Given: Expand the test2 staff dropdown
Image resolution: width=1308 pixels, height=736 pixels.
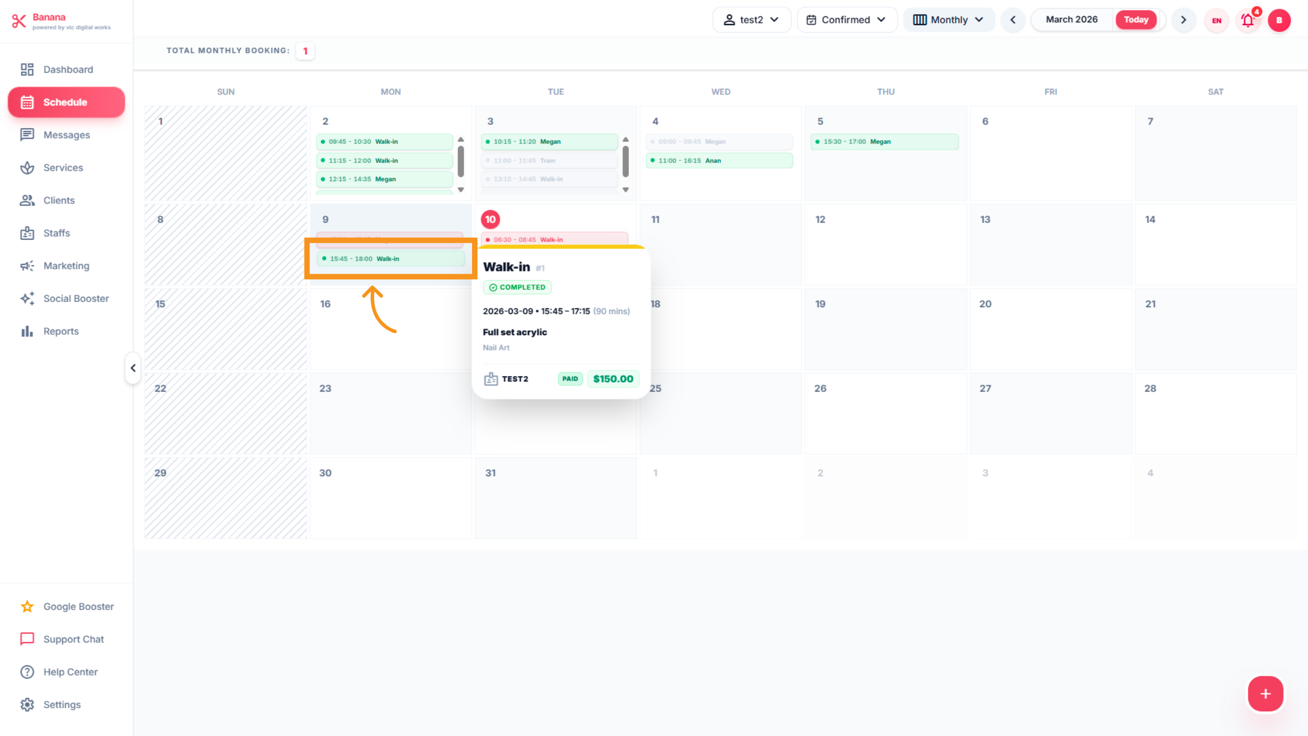Looking at the screenshot, I should coord(751,20).
